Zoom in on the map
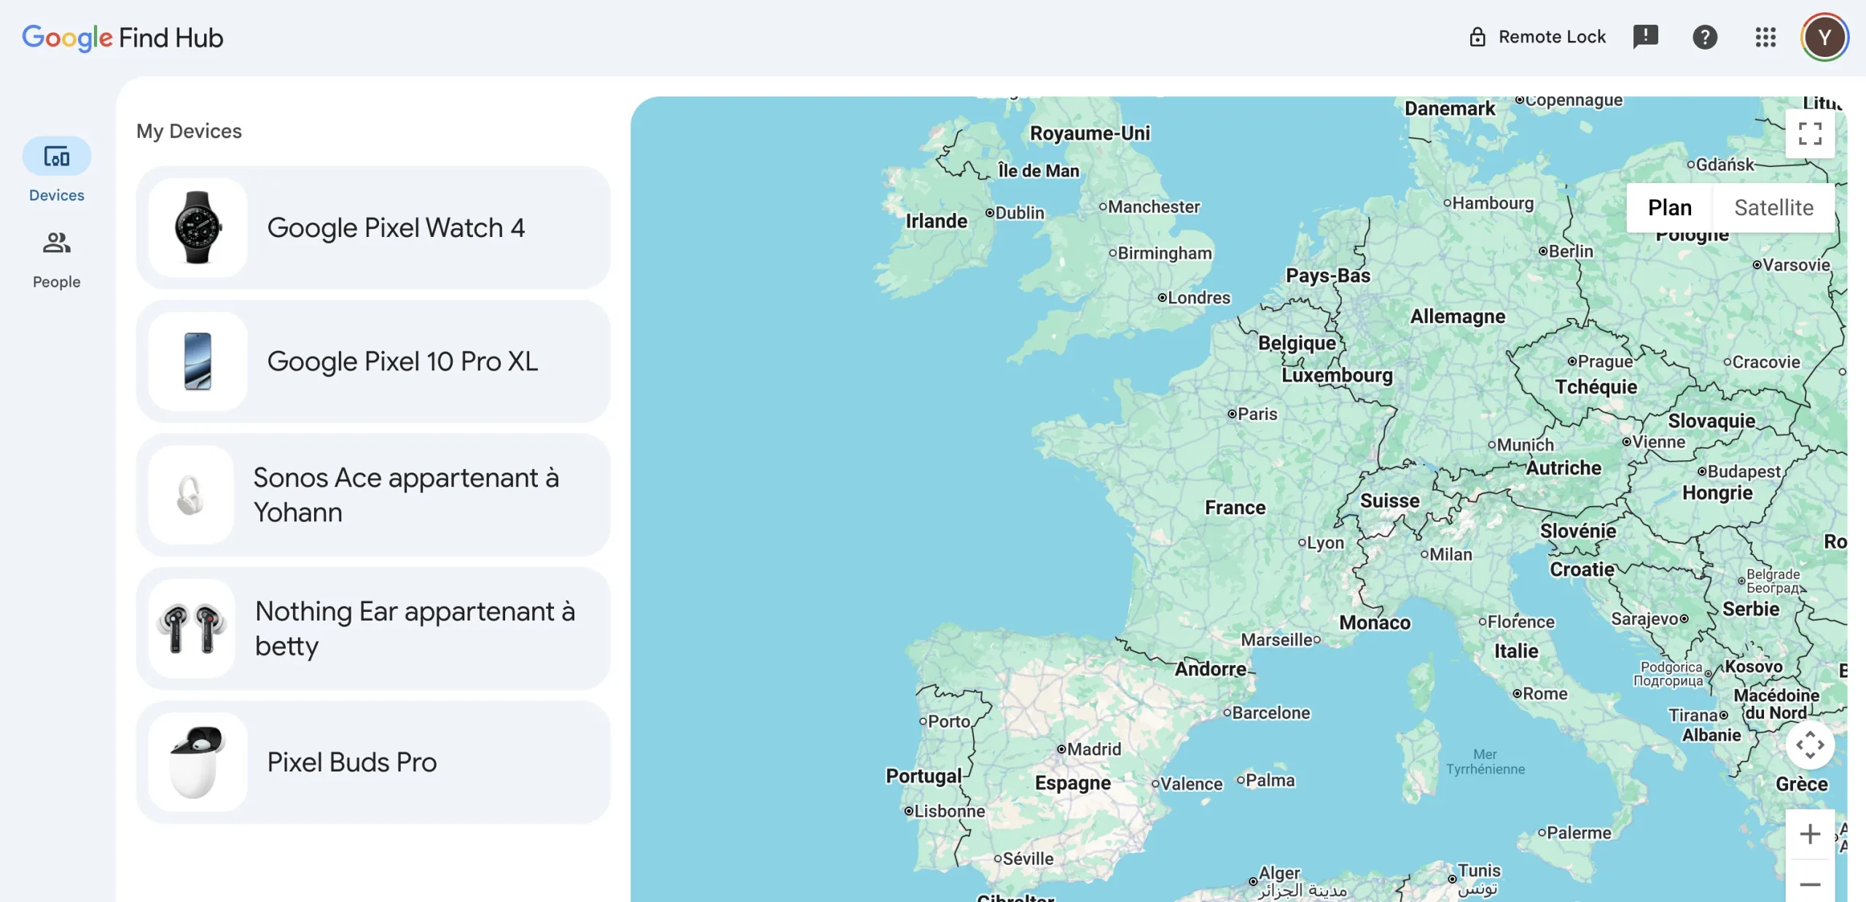Image resolution: width=1866 pixels, height=902 pixels. point(1811,833)
